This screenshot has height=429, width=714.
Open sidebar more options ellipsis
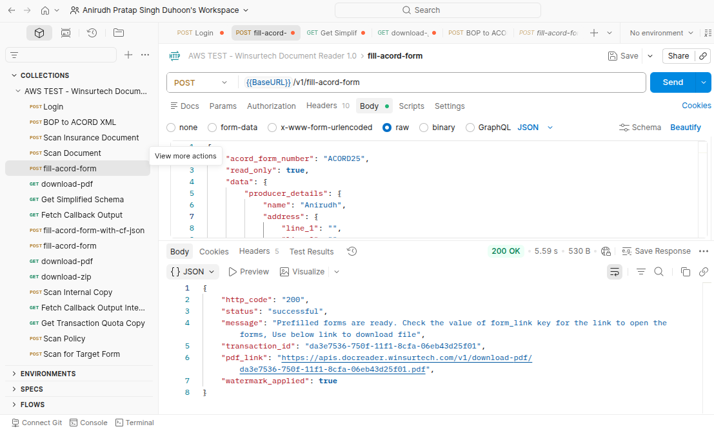click(x=145, y=55)
